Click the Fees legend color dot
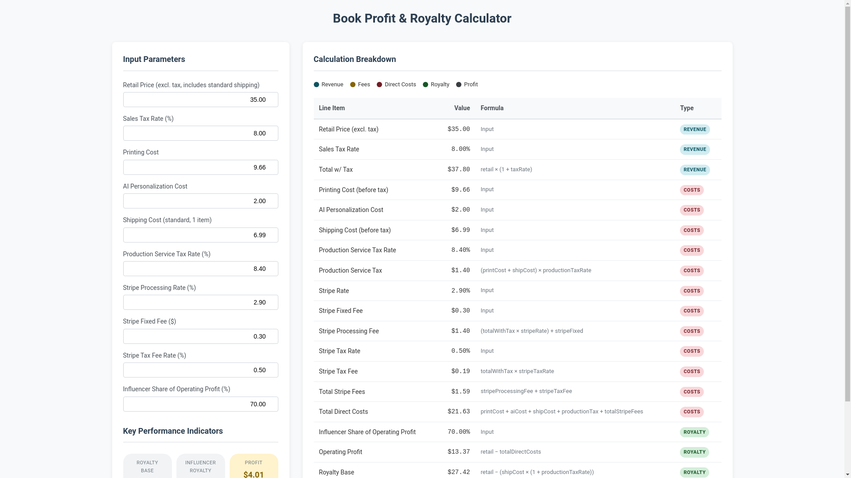Image resolution: width=851 pixels, height=478 pixels. pyautogui.click(x=353, y=85)
